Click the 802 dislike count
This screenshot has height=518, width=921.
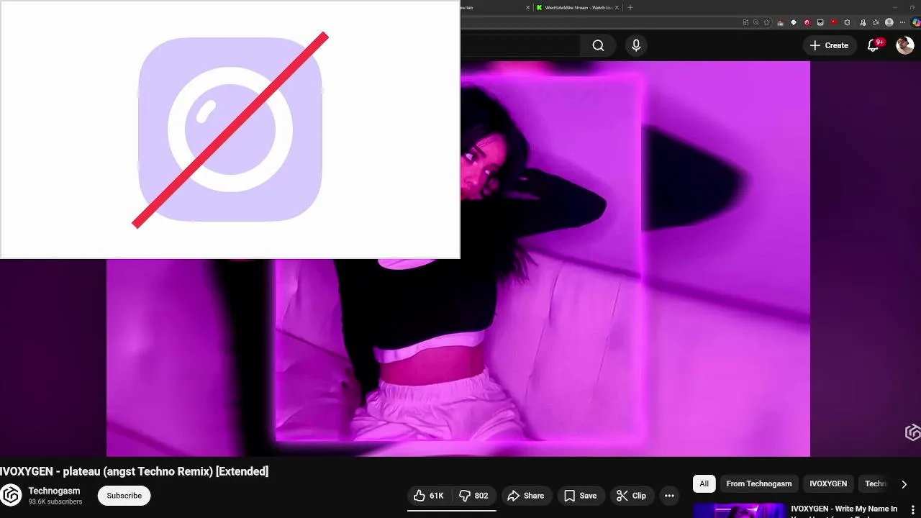click(x=481, y=496)
